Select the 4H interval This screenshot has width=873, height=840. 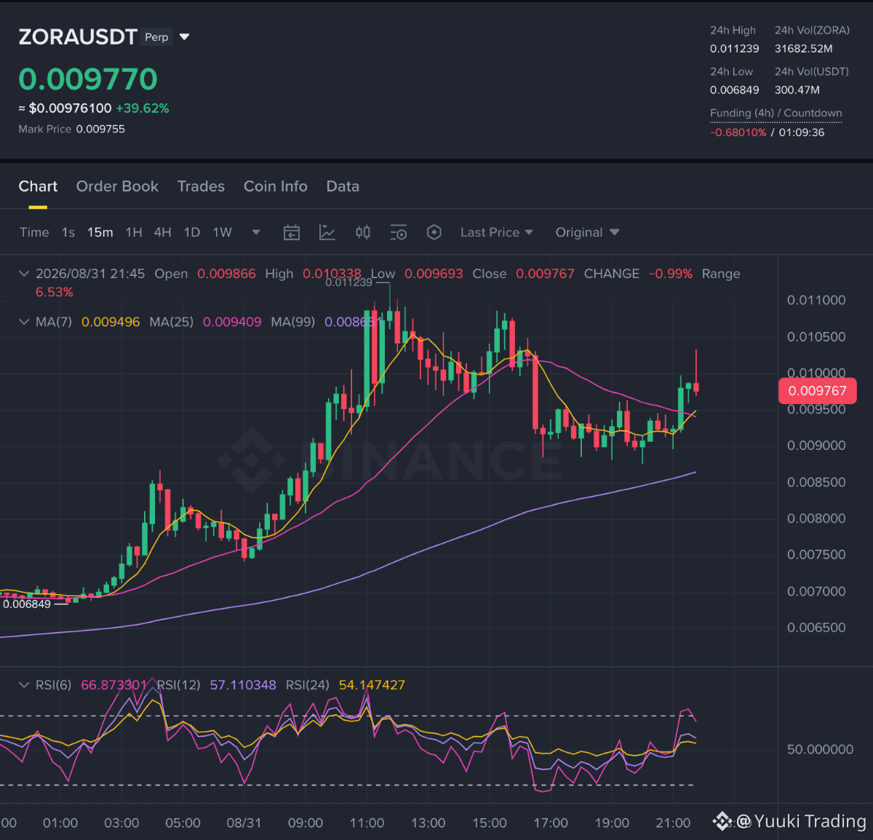tap(163, 232)
